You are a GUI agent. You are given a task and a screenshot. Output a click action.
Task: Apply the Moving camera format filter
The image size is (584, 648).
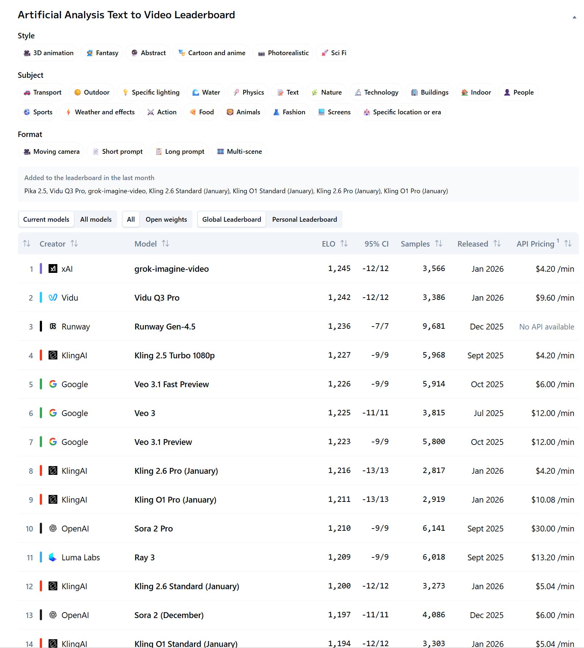(x=51, y=152)
